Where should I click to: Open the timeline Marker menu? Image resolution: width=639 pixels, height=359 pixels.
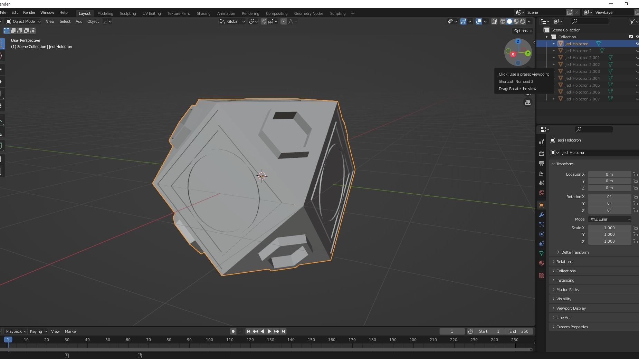pyautogui.click(x=71, y=331)
